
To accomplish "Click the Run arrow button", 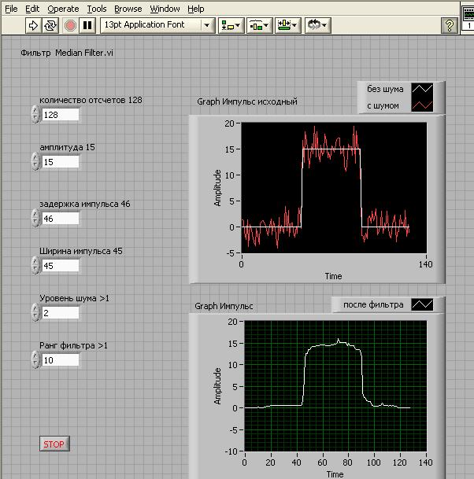I will point(33,25).
